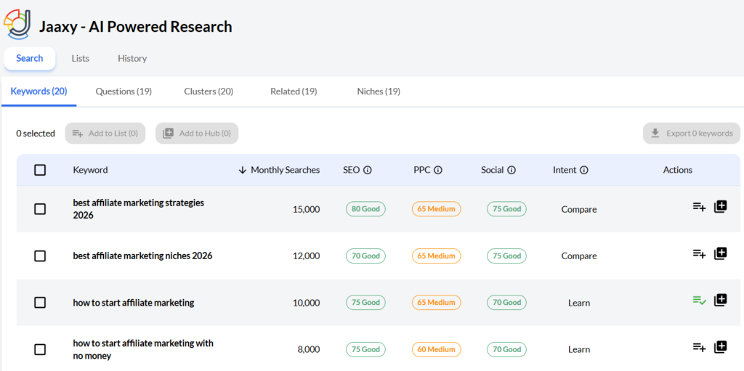Click the Monthly Searches header text
Screen dimensions: 744x371
tap(285, 170)
